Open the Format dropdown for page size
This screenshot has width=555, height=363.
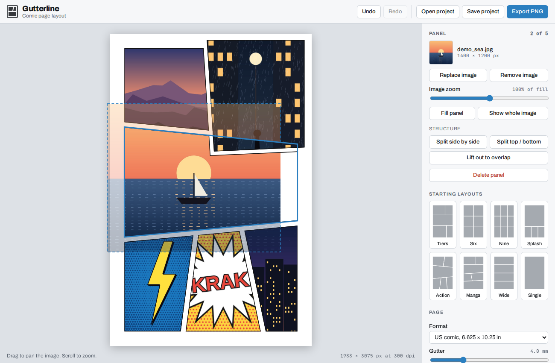point(488,337)
